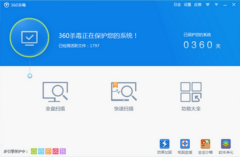Open the skin changer shirt icon
This screenshot has height=157, width=240.
(x=207, y=5)
